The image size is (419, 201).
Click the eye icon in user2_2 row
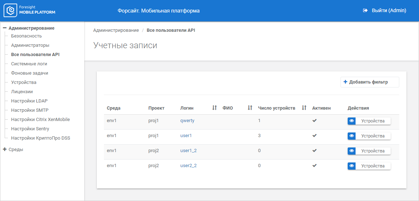coord(352,166)
